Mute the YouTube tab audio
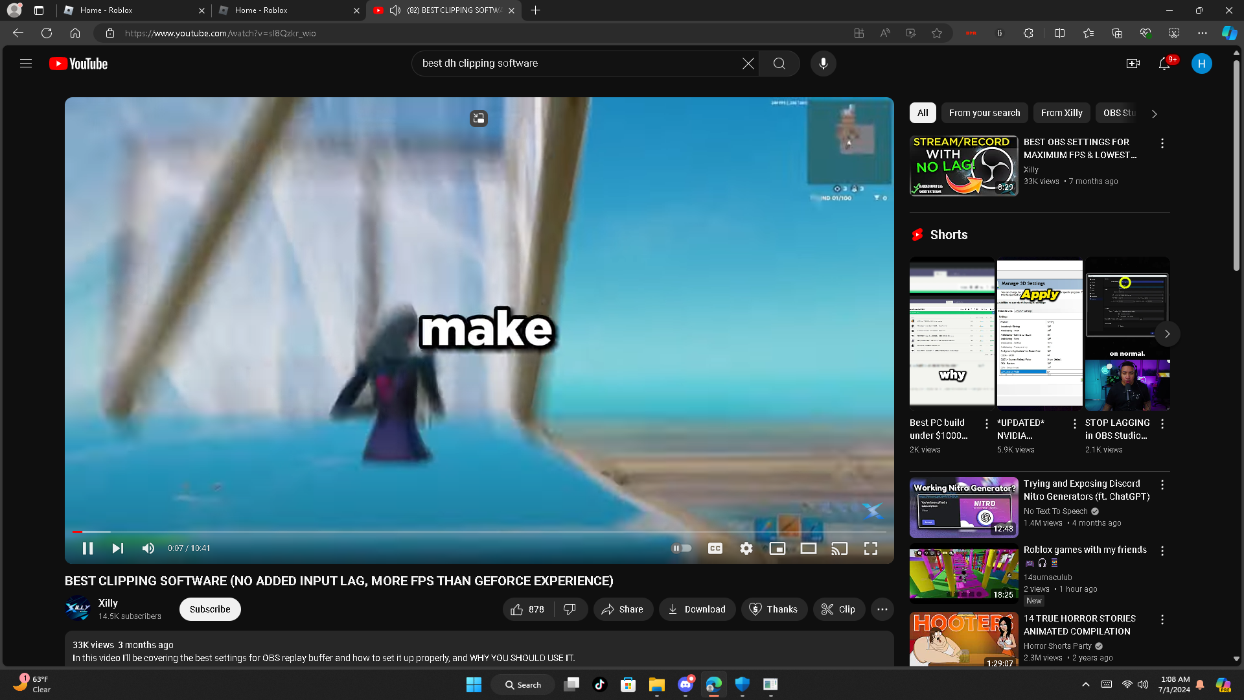Screen dimensions: 1244x700 click(x=395, y=10)
